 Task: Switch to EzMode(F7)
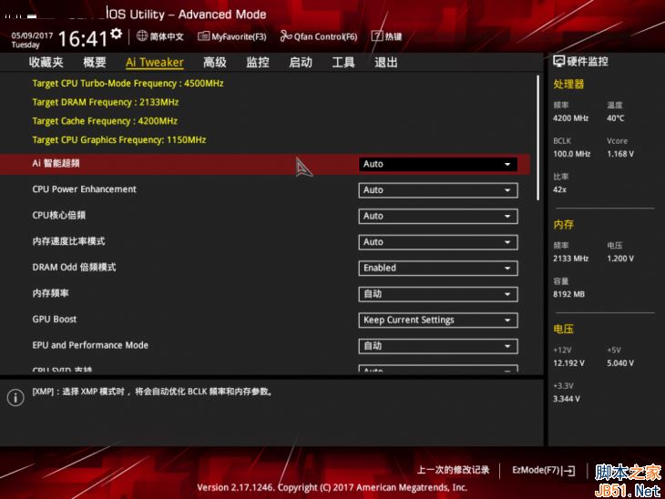[x=544, y=470]
